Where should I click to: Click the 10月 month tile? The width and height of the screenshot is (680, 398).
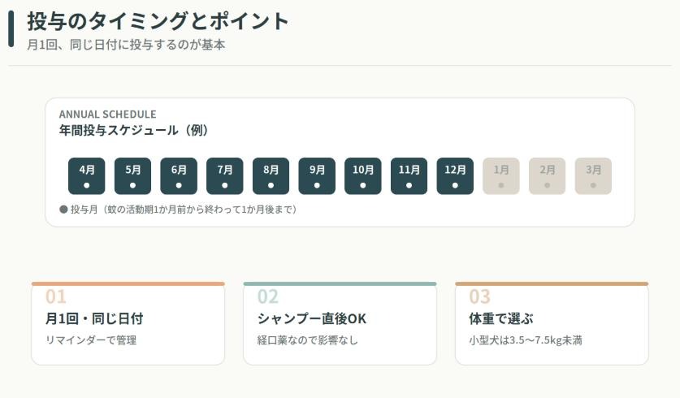pyautogui.click(x=363, y=176)
